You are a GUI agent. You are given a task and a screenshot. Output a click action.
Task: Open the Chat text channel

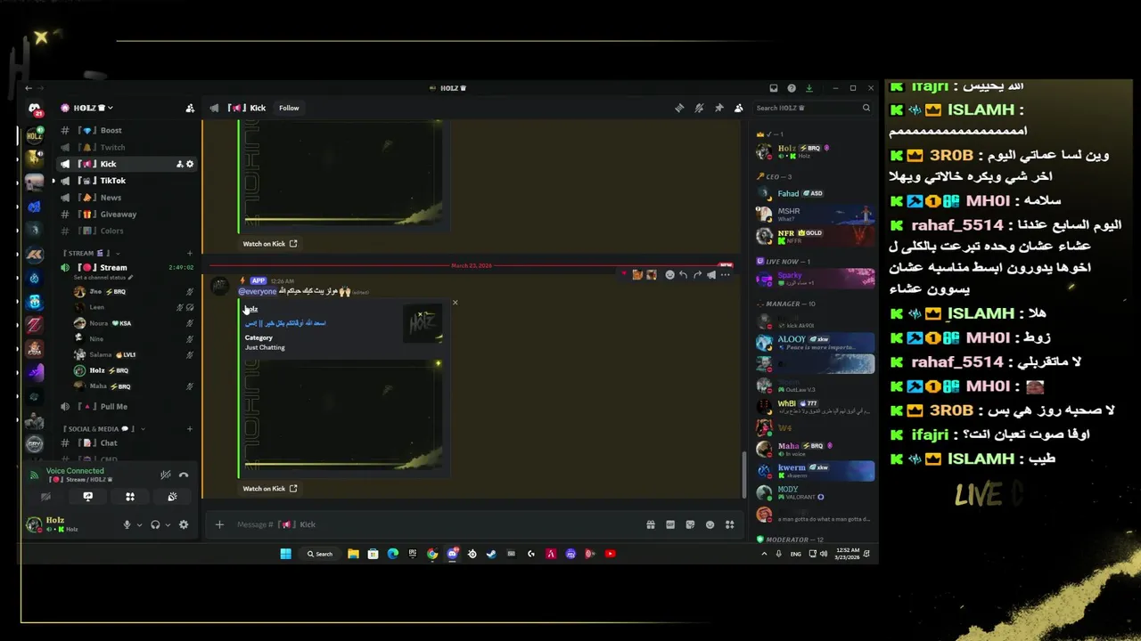127,442
